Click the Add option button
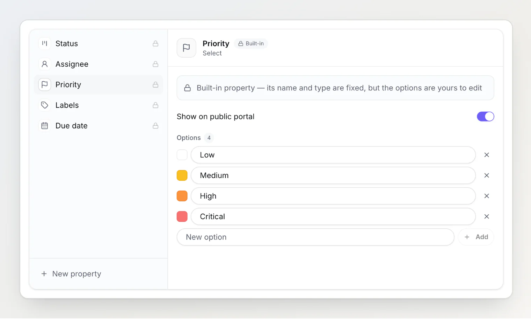This screenshot has height=319, width=531. click(476, 237)
